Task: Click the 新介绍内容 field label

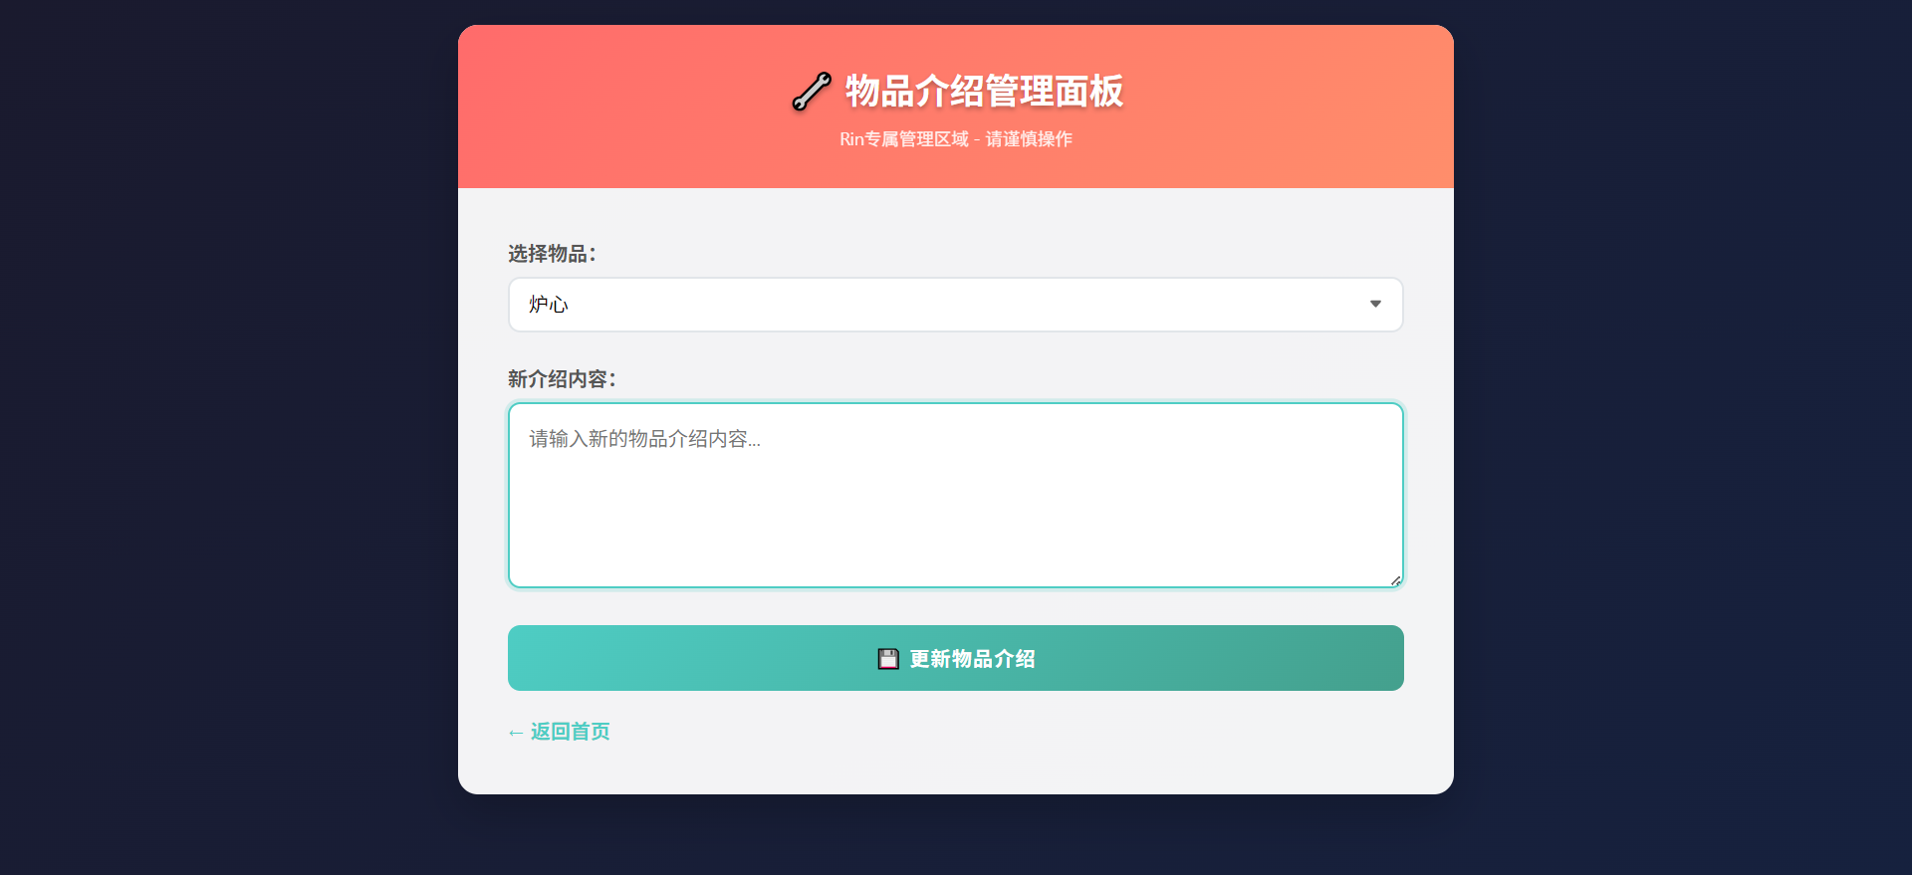Action: [x=562, y=379]
